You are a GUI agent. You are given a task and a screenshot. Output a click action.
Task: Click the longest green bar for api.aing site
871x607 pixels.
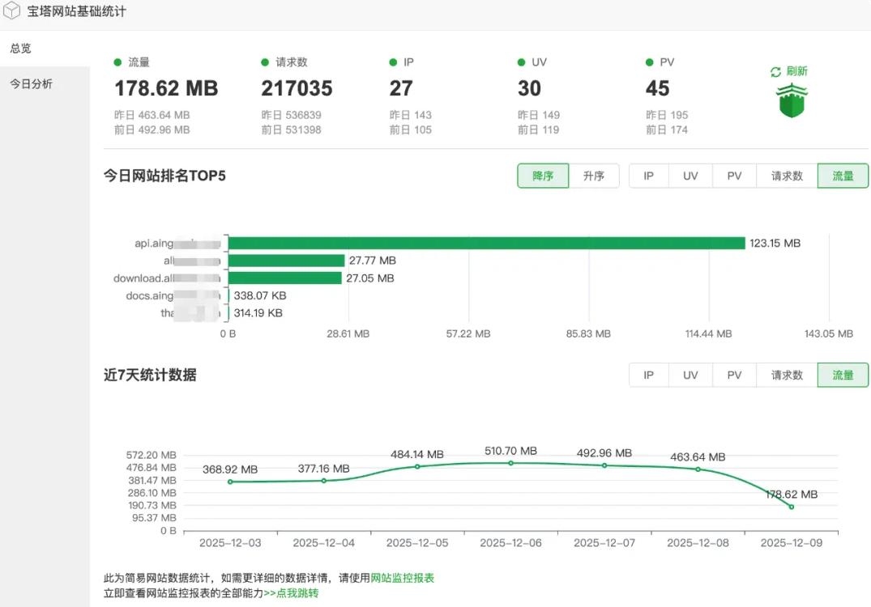(x=486, y=242)
